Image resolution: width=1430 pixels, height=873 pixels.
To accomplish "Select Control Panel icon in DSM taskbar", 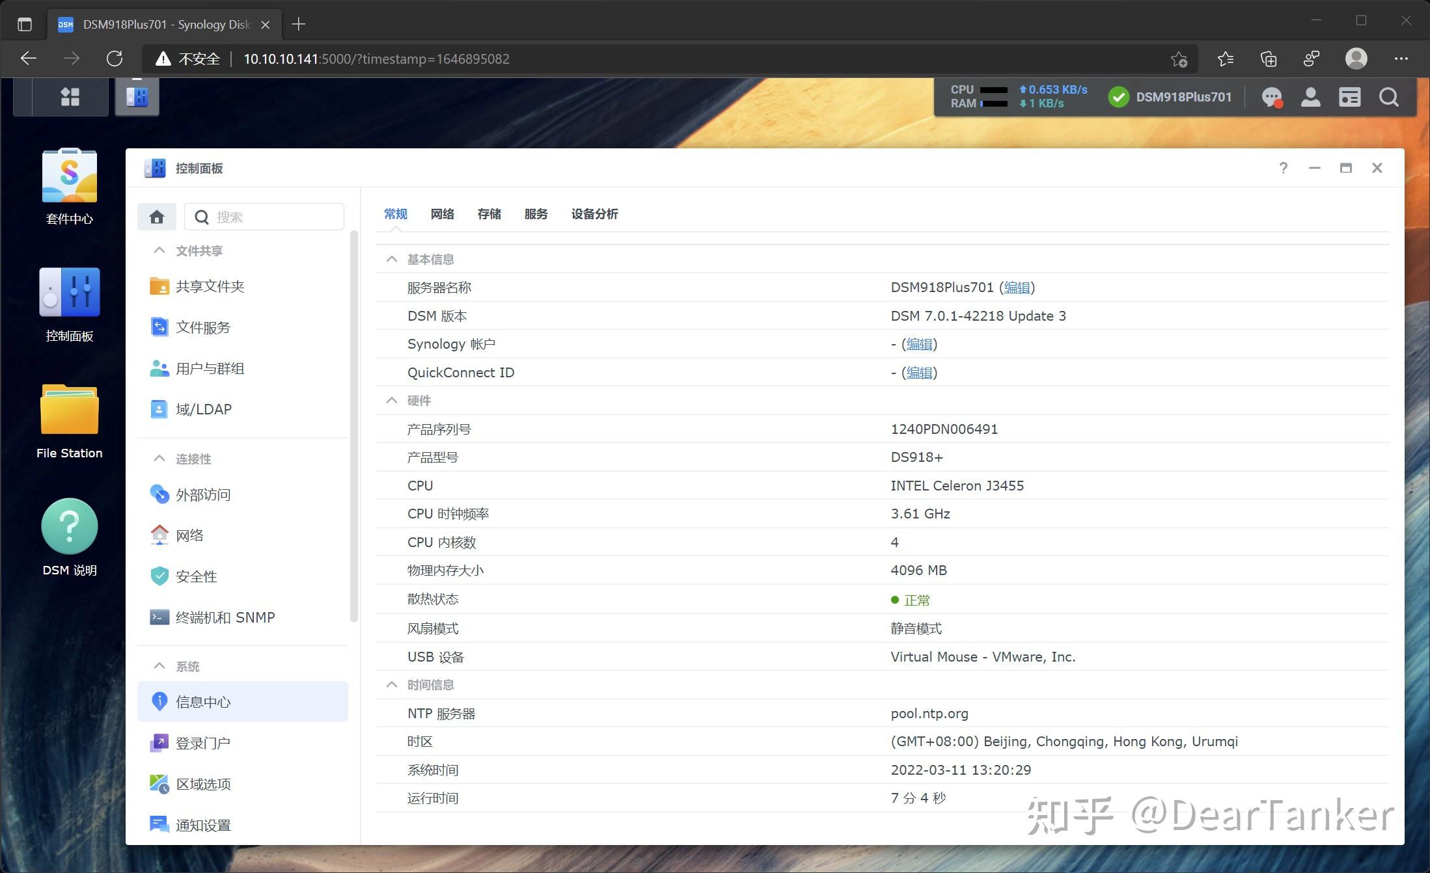I will (137, 97).
